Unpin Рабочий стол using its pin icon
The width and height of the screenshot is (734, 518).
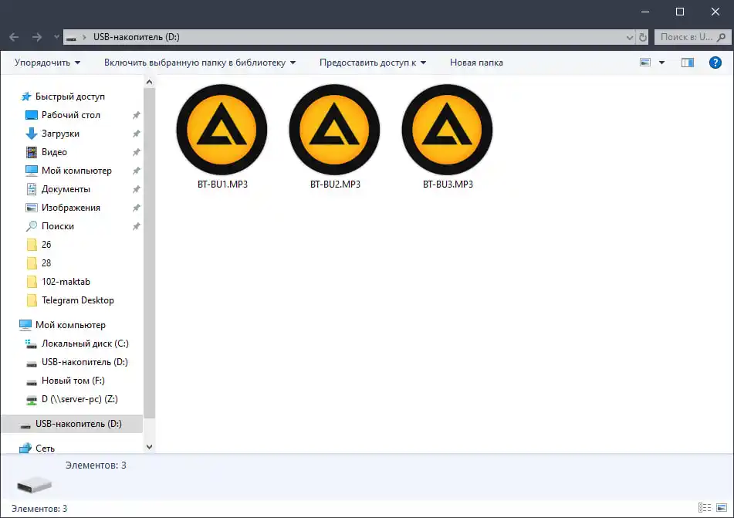[x=136, y=115]
